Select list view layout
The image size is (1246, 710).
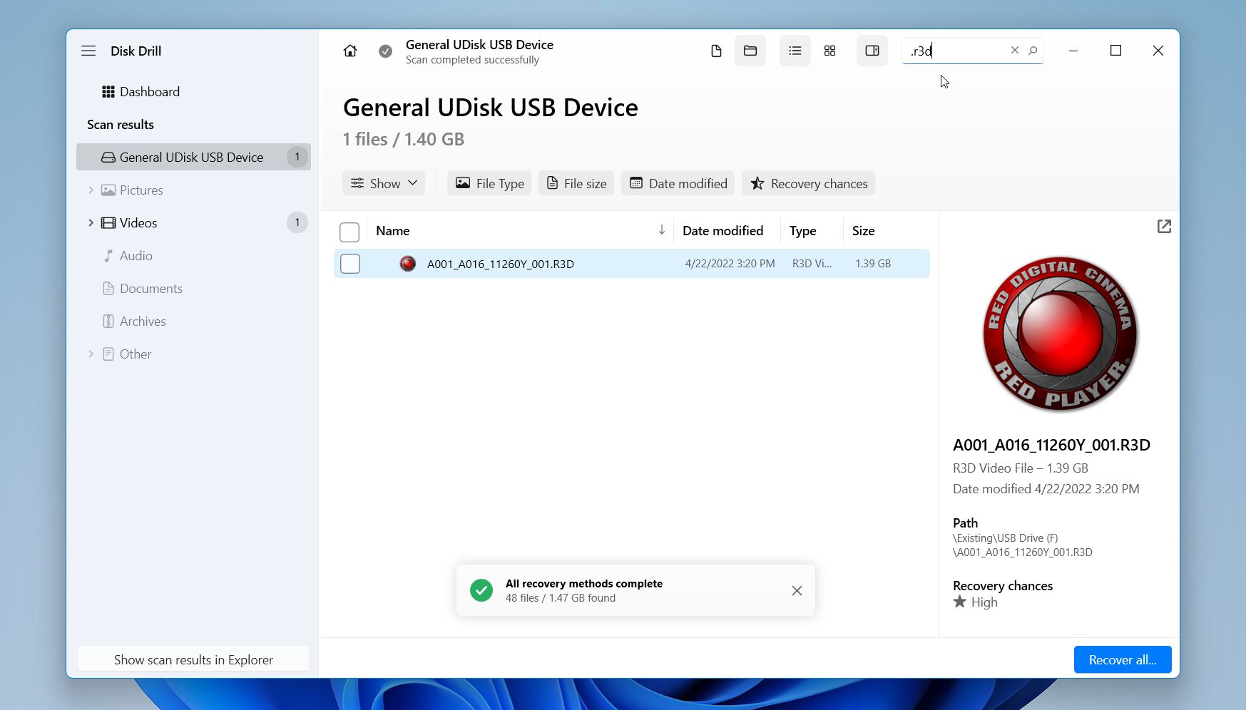(795, 51)
